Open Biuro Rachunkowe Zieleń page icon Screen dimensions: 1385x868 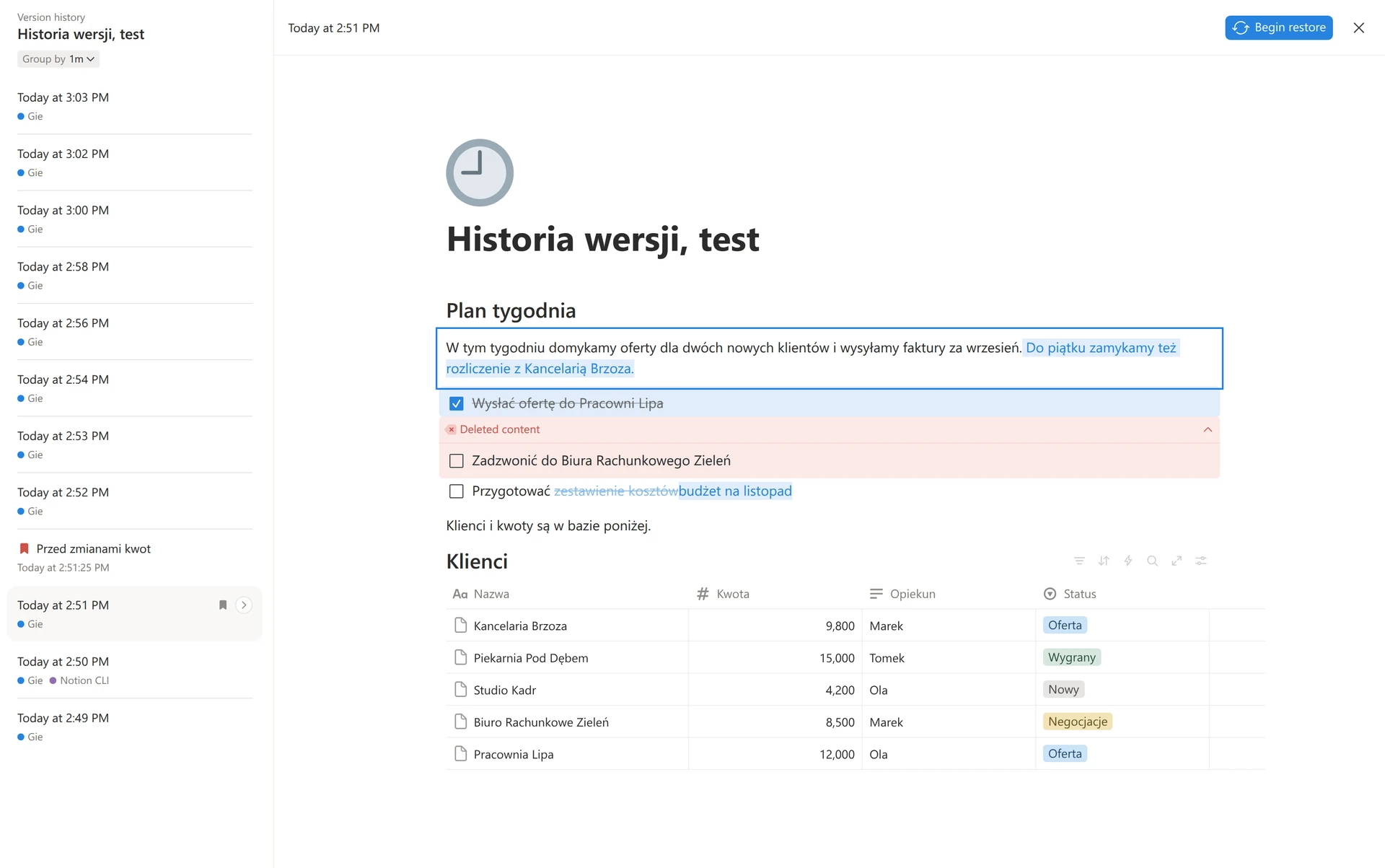point(461,722)
